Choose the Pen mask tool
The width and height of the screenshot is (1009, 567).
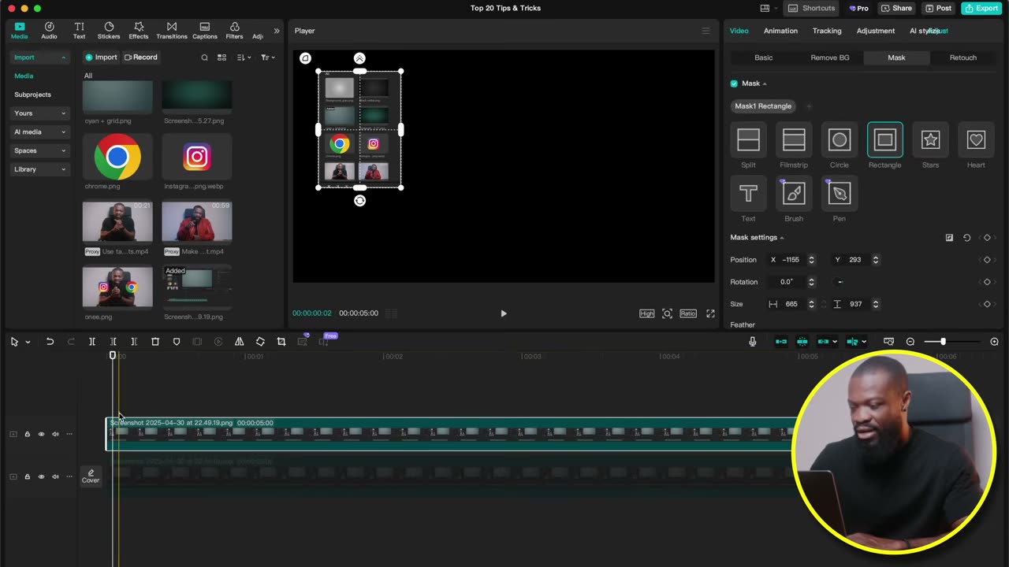840,194
